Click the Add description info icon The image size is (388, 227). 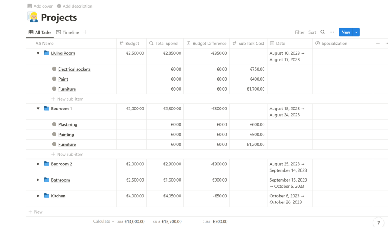pyautogui.click(x=58, y=6)
